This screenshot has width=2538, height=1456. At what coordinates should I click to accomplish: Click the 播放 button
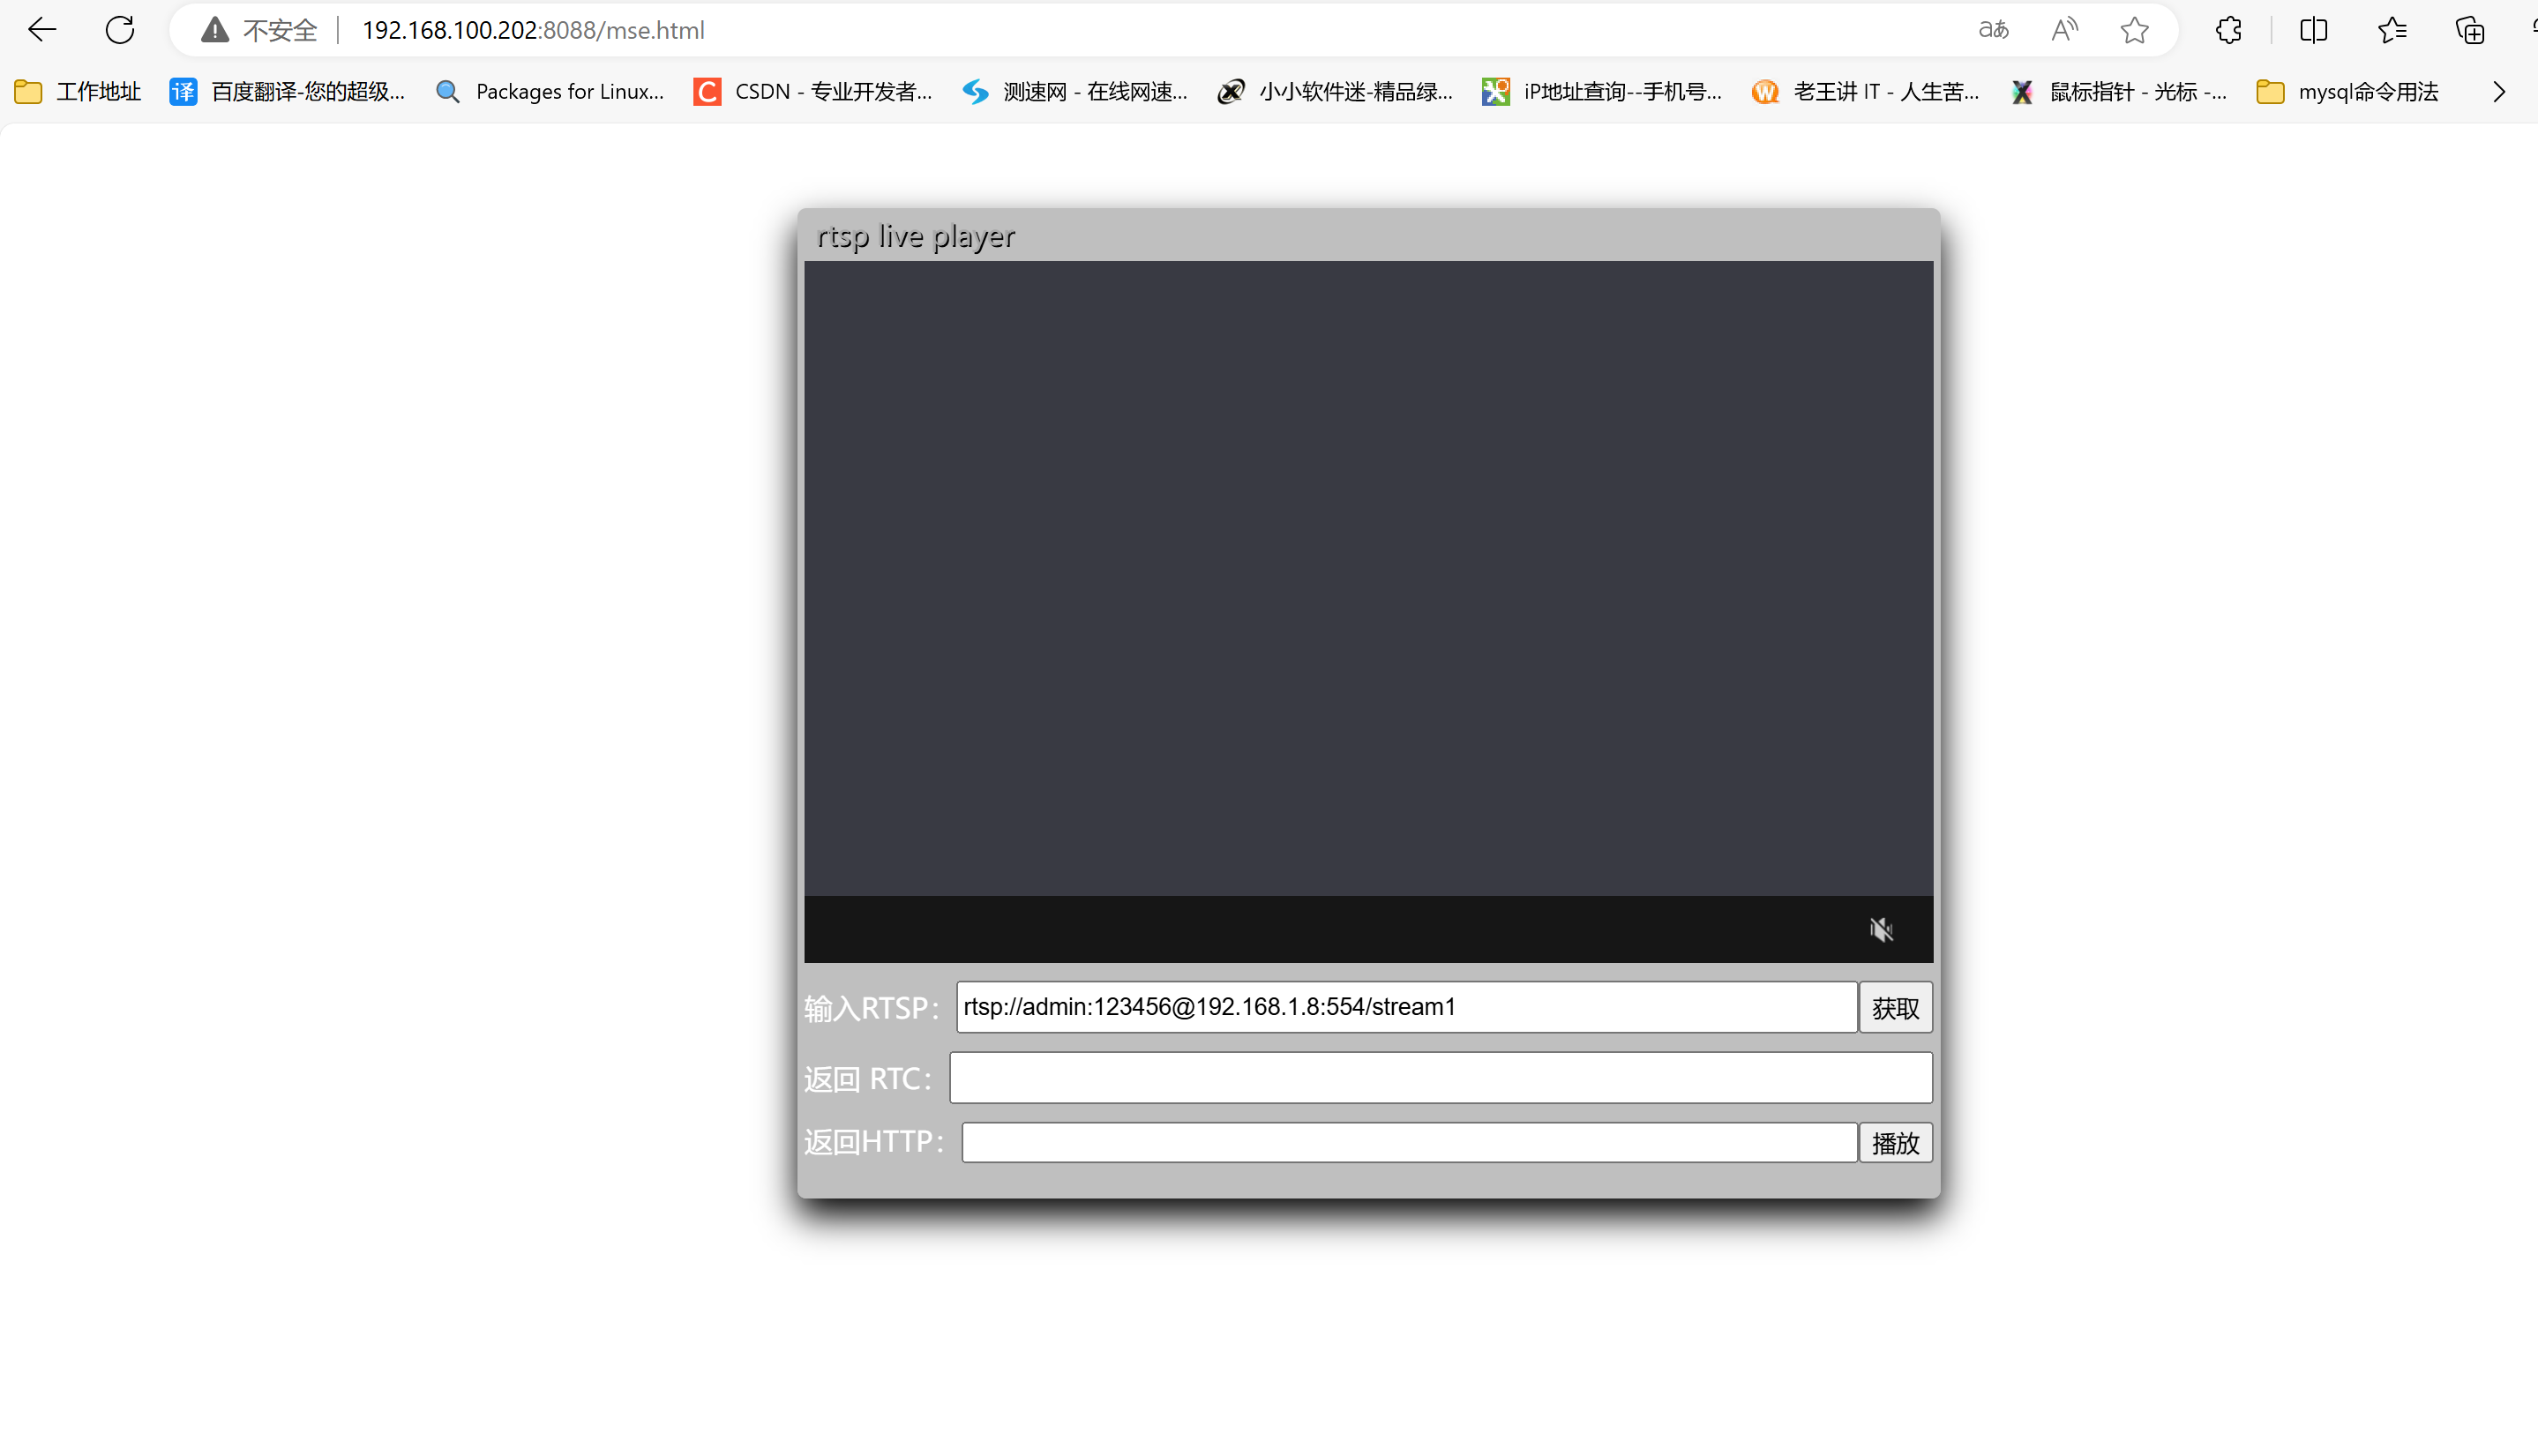click(1895, 1142)
